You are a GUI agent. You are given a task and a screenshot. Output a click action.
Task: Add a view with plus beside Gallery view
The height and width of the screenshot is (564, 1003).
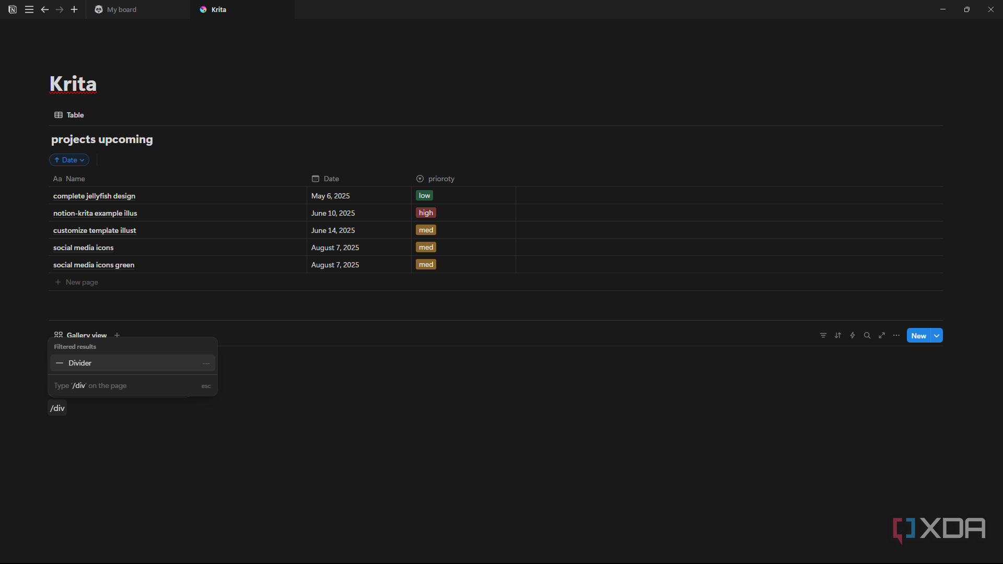pos(117,335)
